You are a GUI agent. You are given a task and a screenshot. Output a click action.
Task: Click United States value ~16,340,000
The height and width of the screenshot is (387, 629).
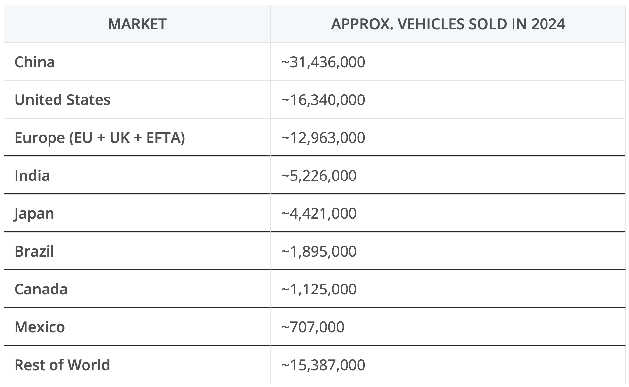[x=323, y=100]
